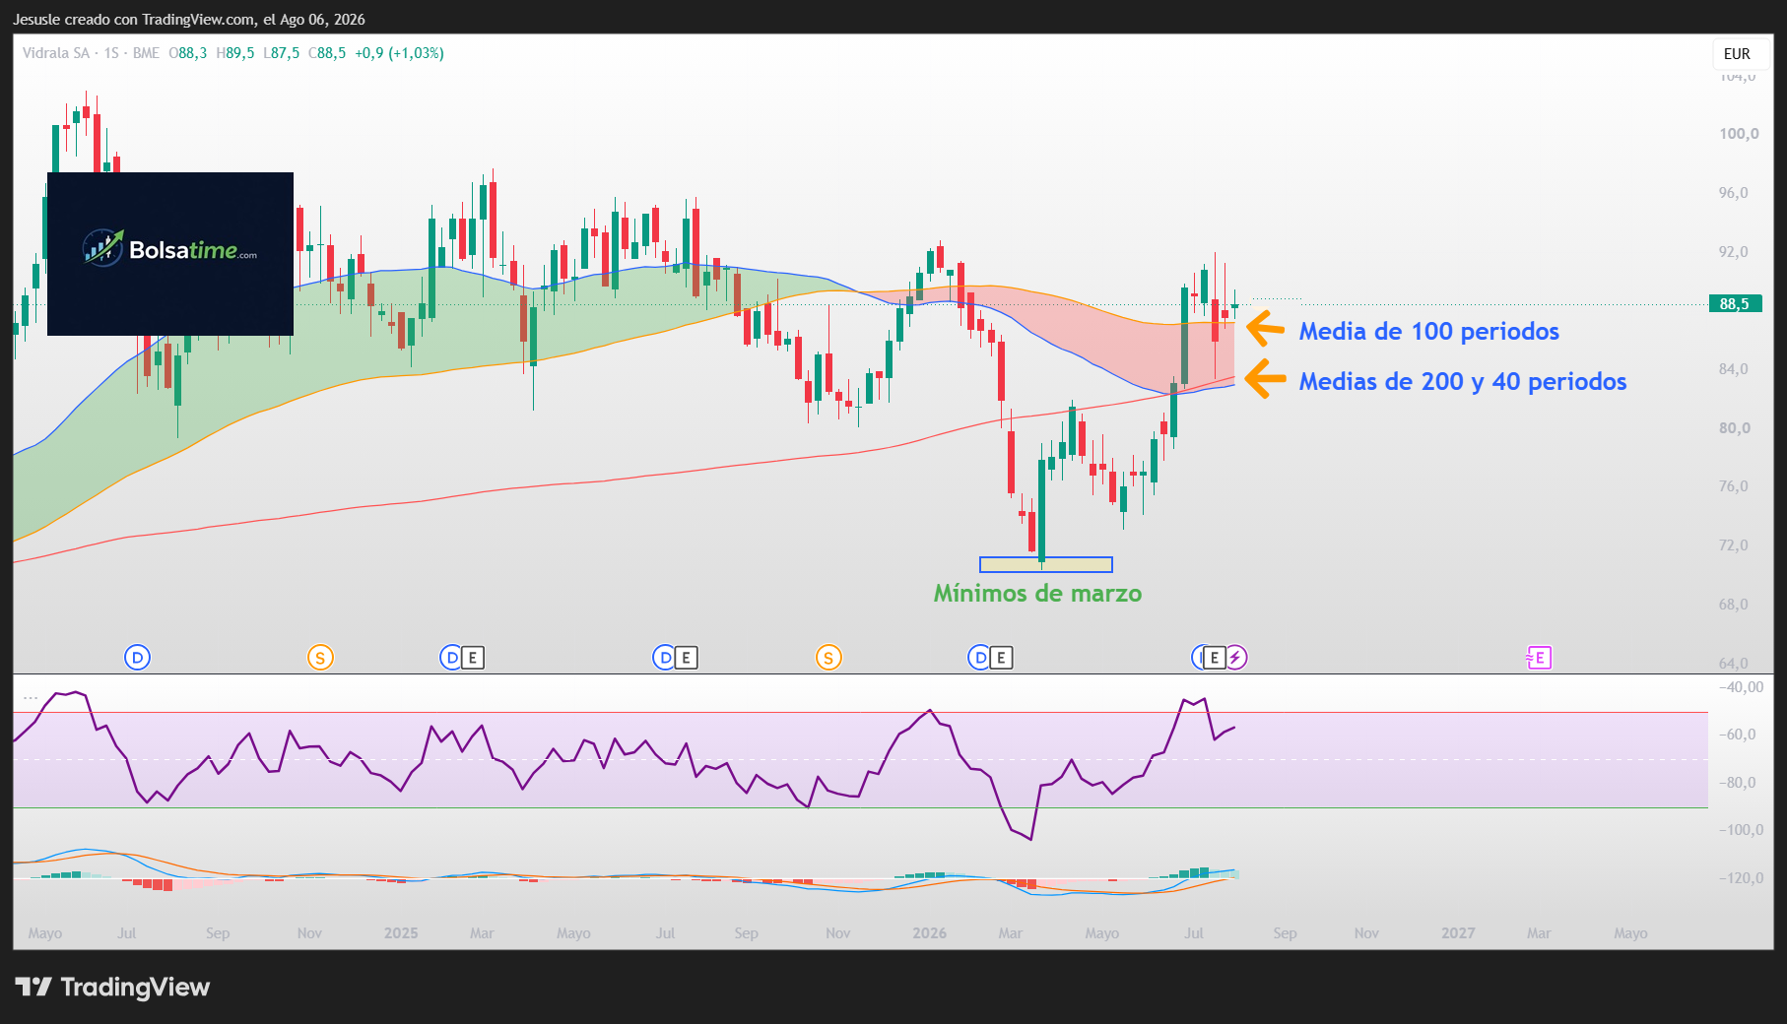Viewport: 1787px width, 1024px height.
Task: Click the low price value L87,5
Action: (x=282, y=53)
